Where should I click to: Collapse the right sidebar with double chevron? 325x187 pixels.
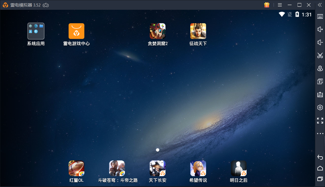(x=320, y=5)
